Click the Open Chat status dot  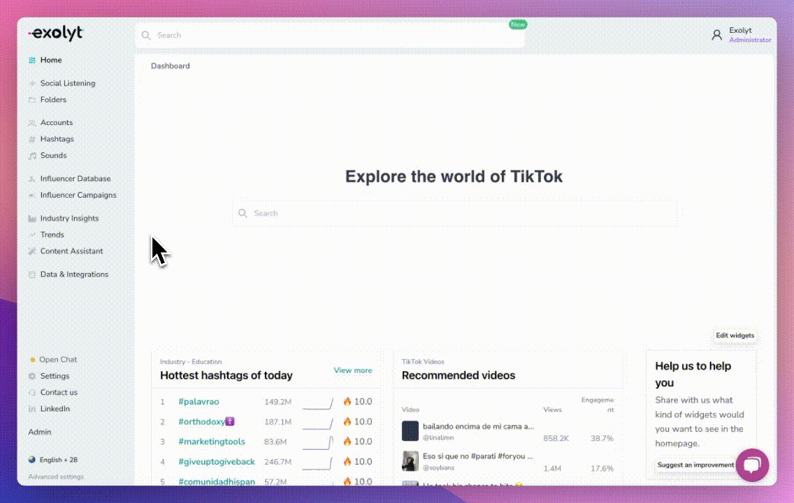[x=32, y=360]
